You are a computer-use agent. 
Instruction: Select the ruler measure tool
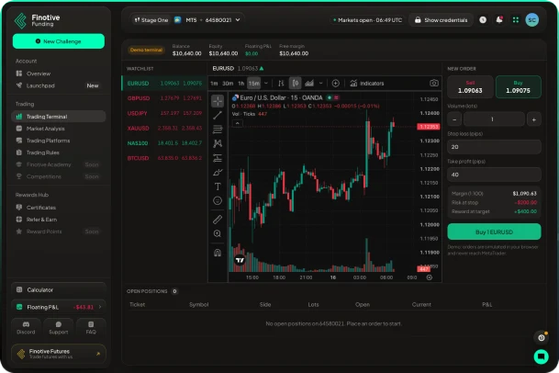[218, 220]
